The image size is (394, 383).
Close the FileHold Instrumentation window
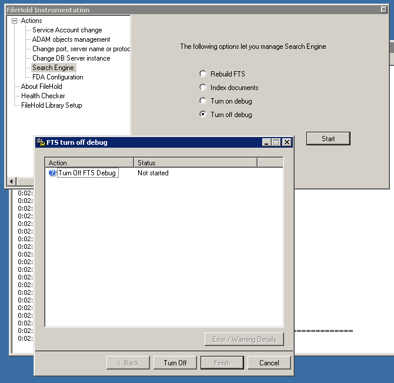(x=383, y=9)
